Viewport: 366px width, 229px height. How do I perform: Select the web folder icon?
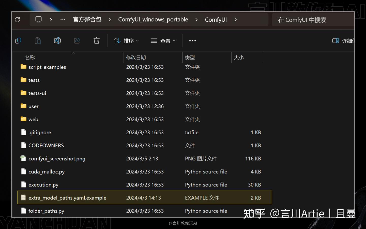[x=23, y=119]
